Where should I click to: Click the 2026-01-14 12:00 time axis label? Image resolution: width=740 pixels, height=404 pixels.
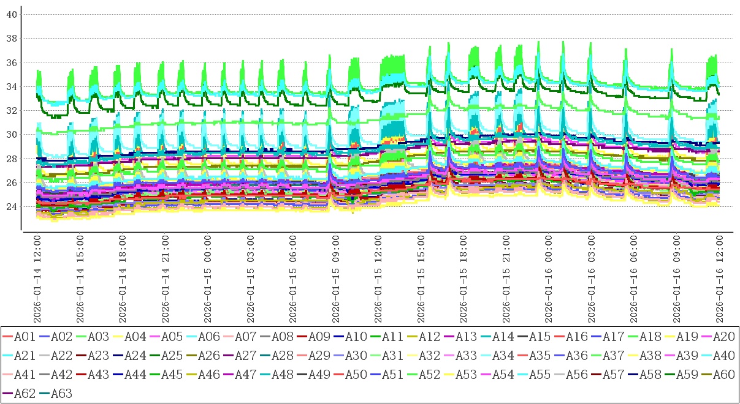coord(36,277)
